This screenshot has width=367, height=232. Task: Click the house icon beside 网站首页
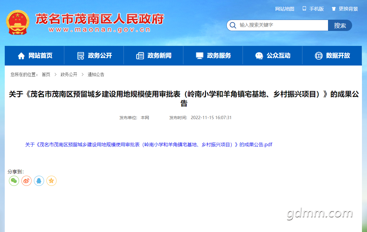tap(21, 56)
